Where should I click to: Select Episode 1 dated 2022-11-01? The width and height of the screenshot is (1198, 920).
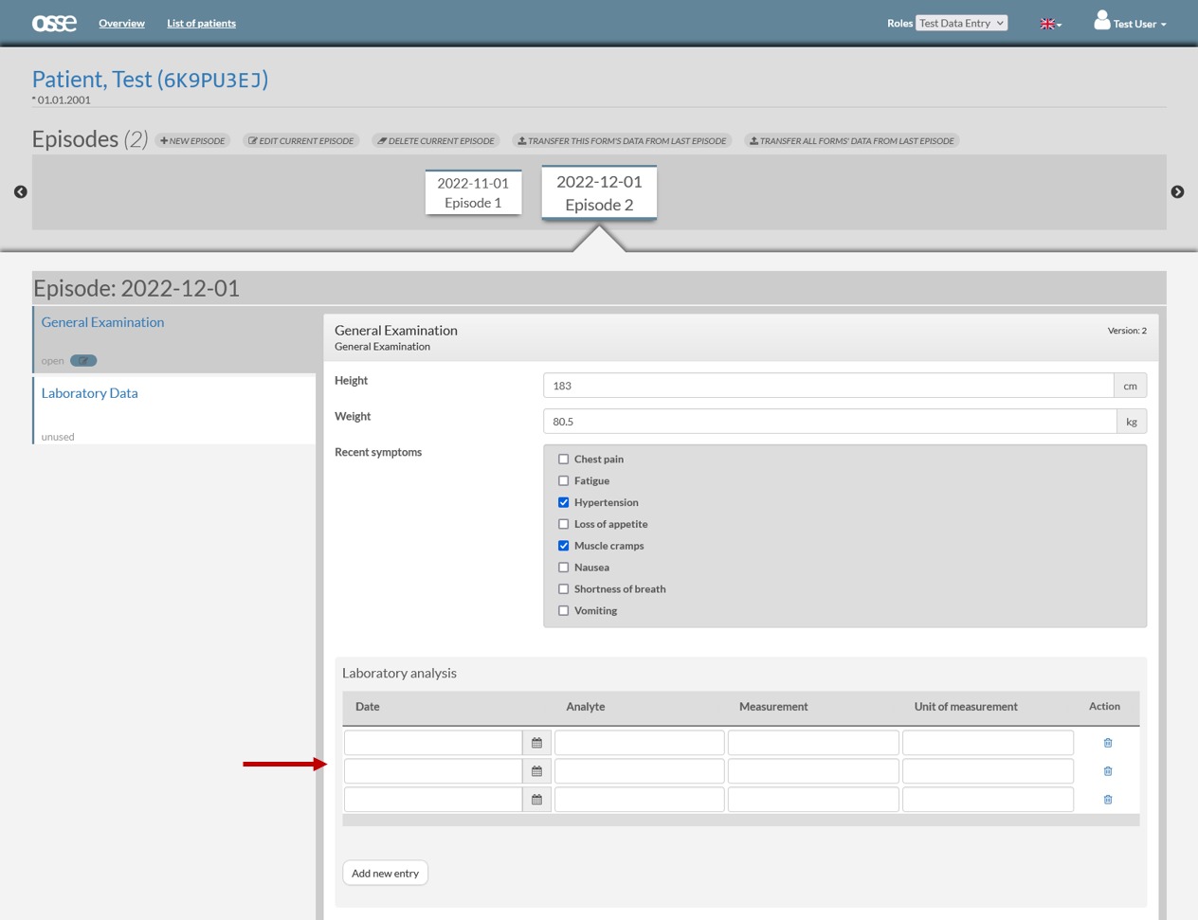(473, 192)
